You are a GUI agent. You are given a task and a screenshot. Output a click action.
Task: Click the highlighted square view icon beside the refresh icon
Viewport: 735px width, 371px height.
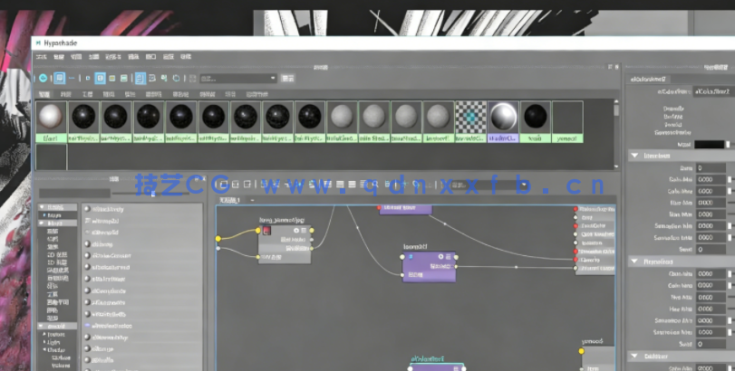pyautogui.click(x=59, y=79)
